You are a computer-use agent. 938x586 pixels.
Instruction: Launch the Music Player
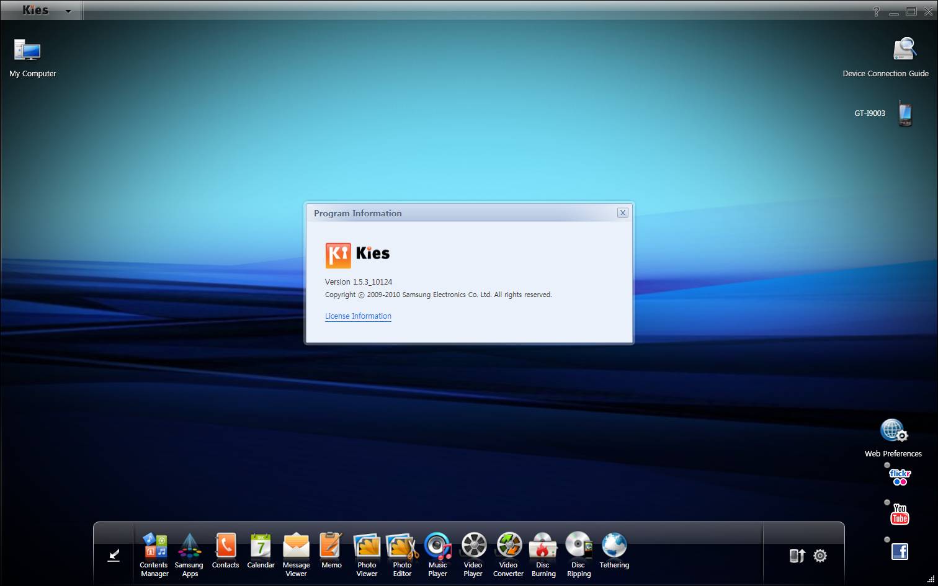point(437,554)
